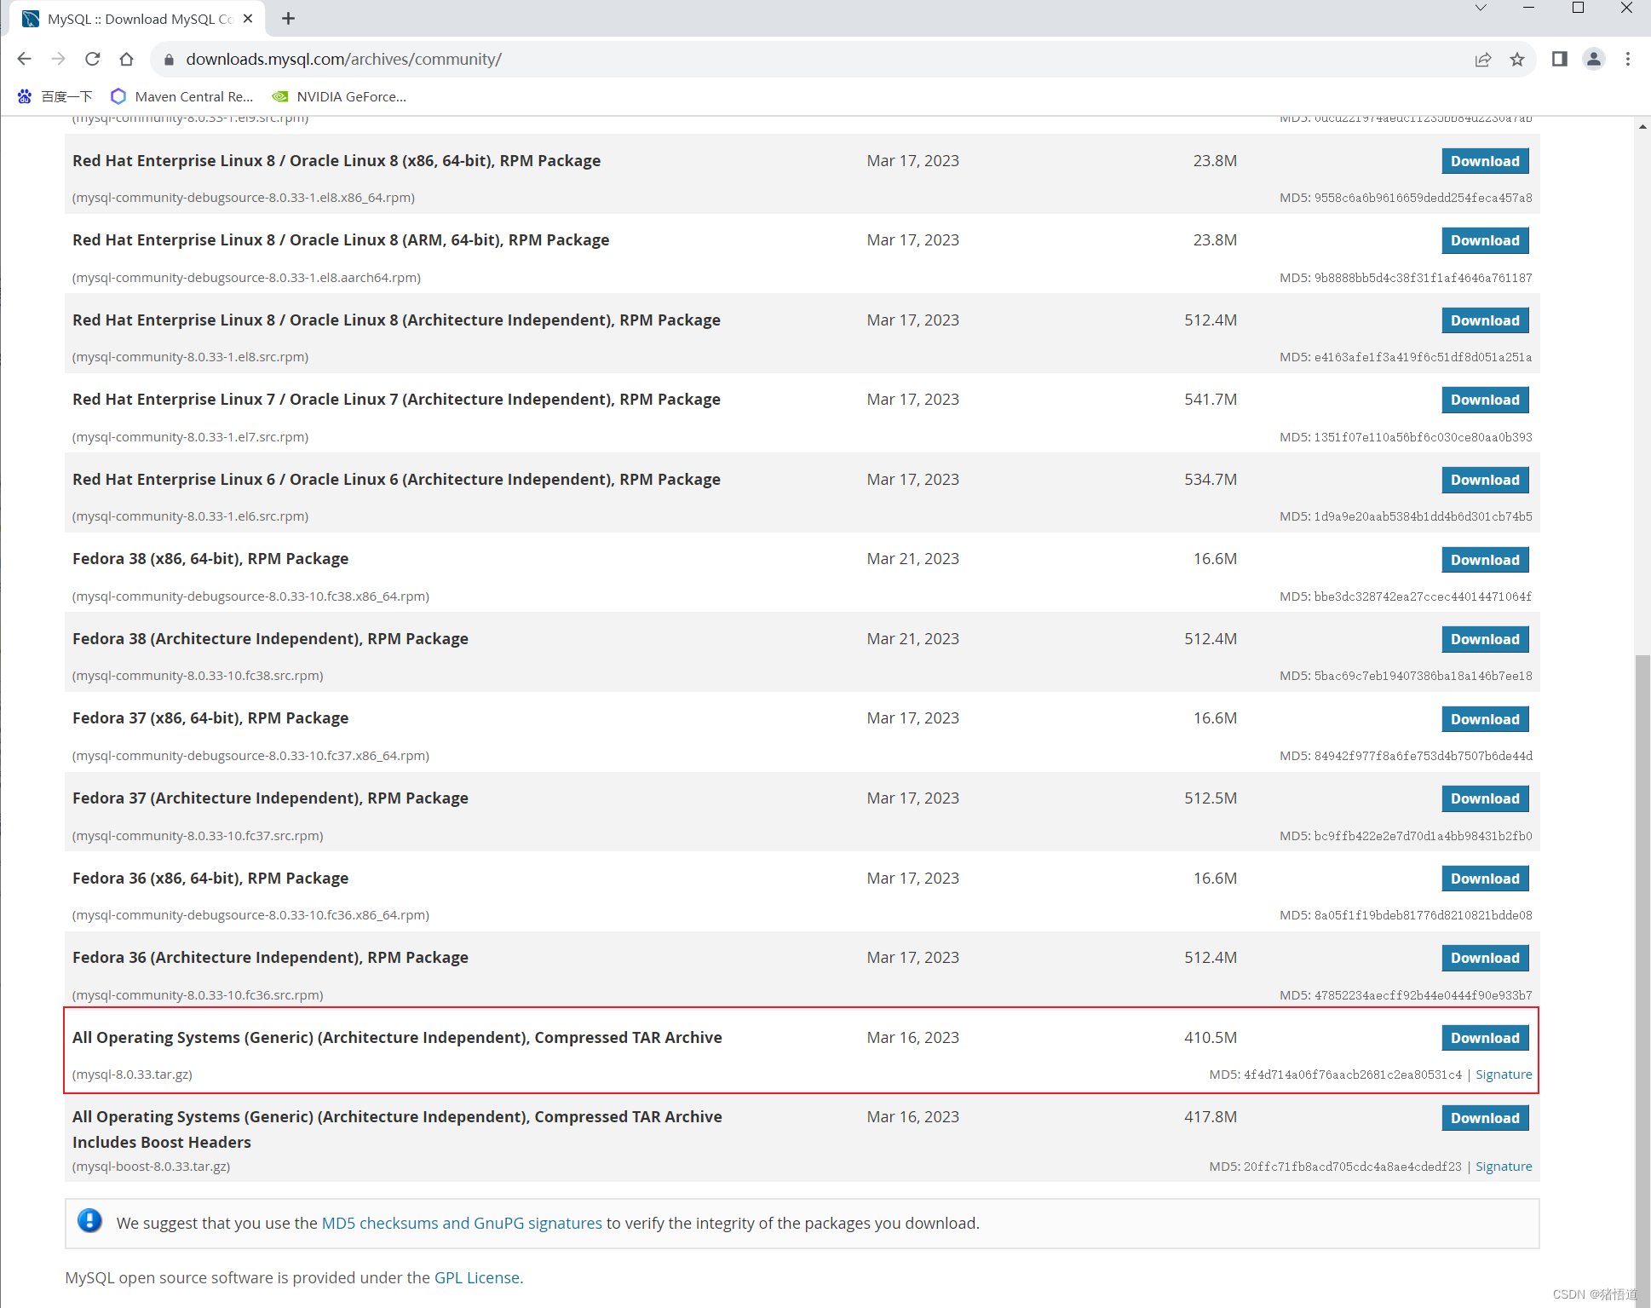Download RHEL 8 Architecture Independent RPM
This screenshot has width=1651, height=1308.
tap(1485, 320)
